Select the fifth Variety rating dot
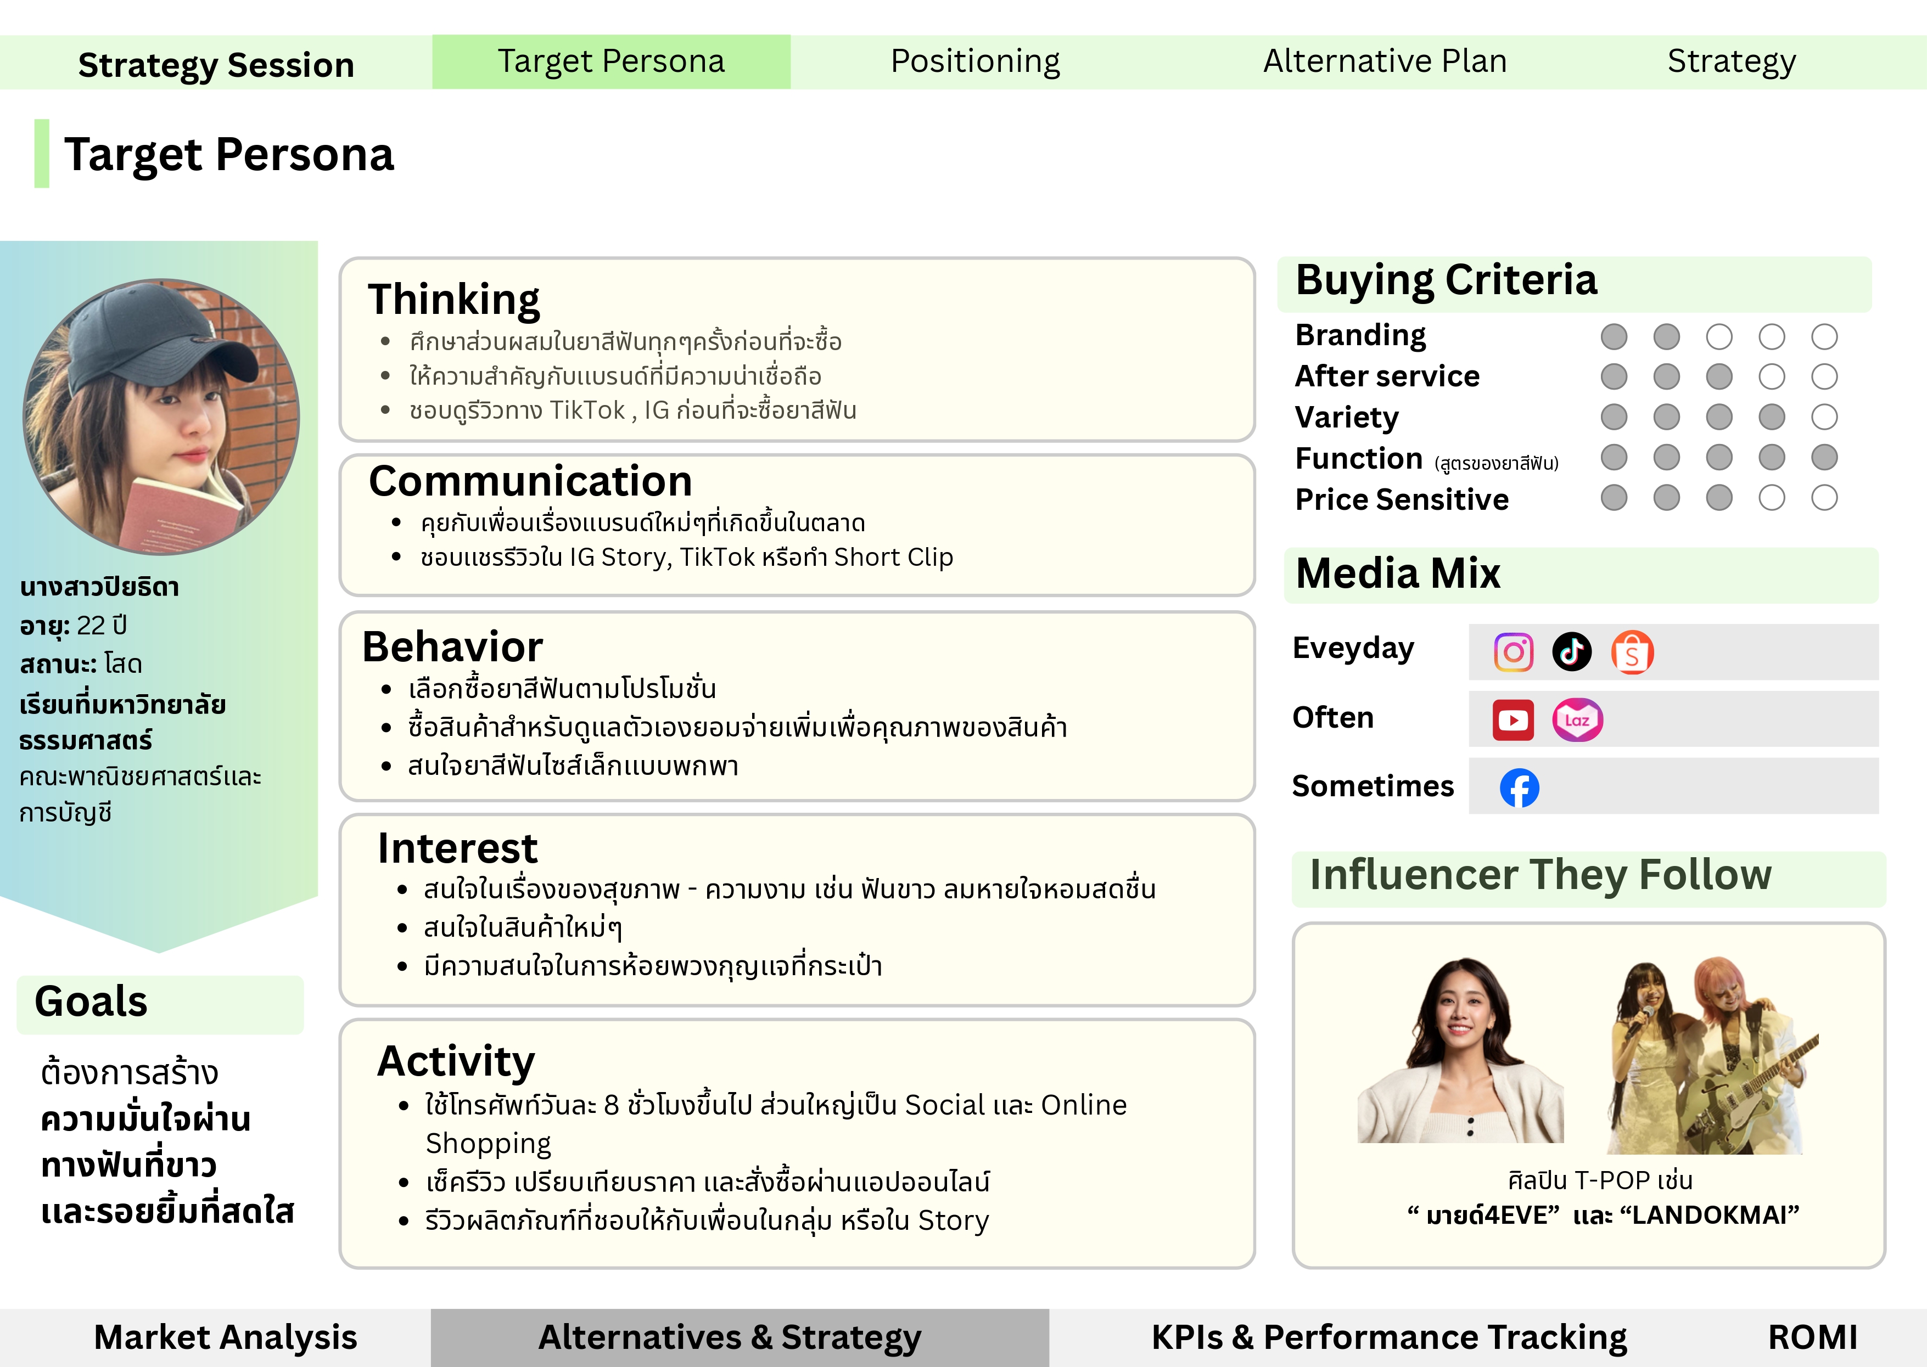1927x1367 pixels. click(x=1824, y=417)
